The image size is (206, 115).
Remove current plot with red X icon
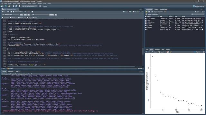[x=168, y=52]
